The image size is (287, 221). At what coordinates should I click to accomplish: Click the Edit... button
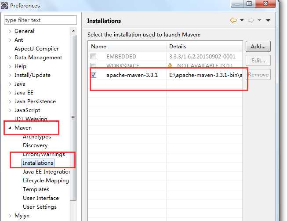click(258, 60)
